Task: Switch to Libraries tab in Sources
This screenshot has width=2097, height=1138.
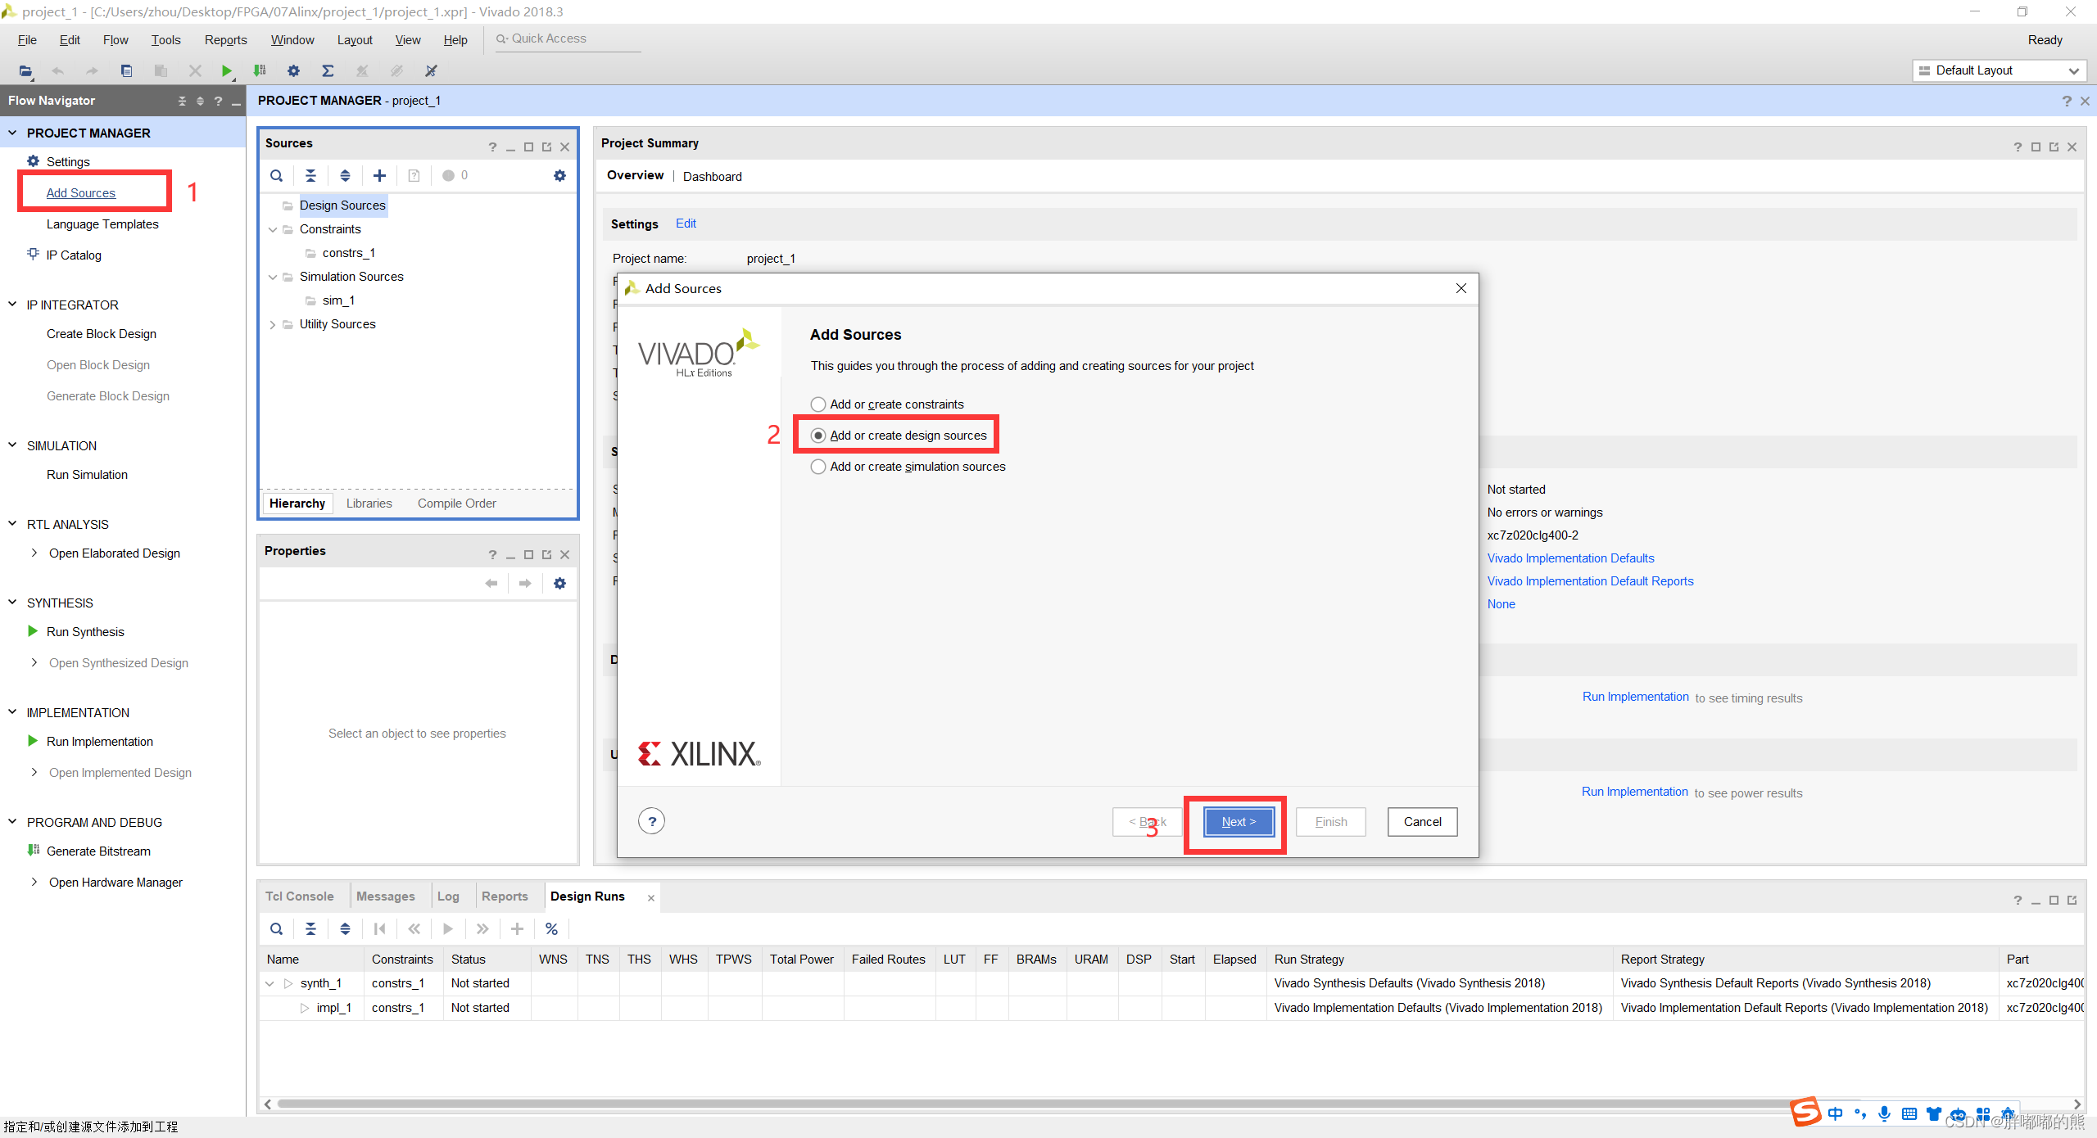Action: click(x=369, y=504)
